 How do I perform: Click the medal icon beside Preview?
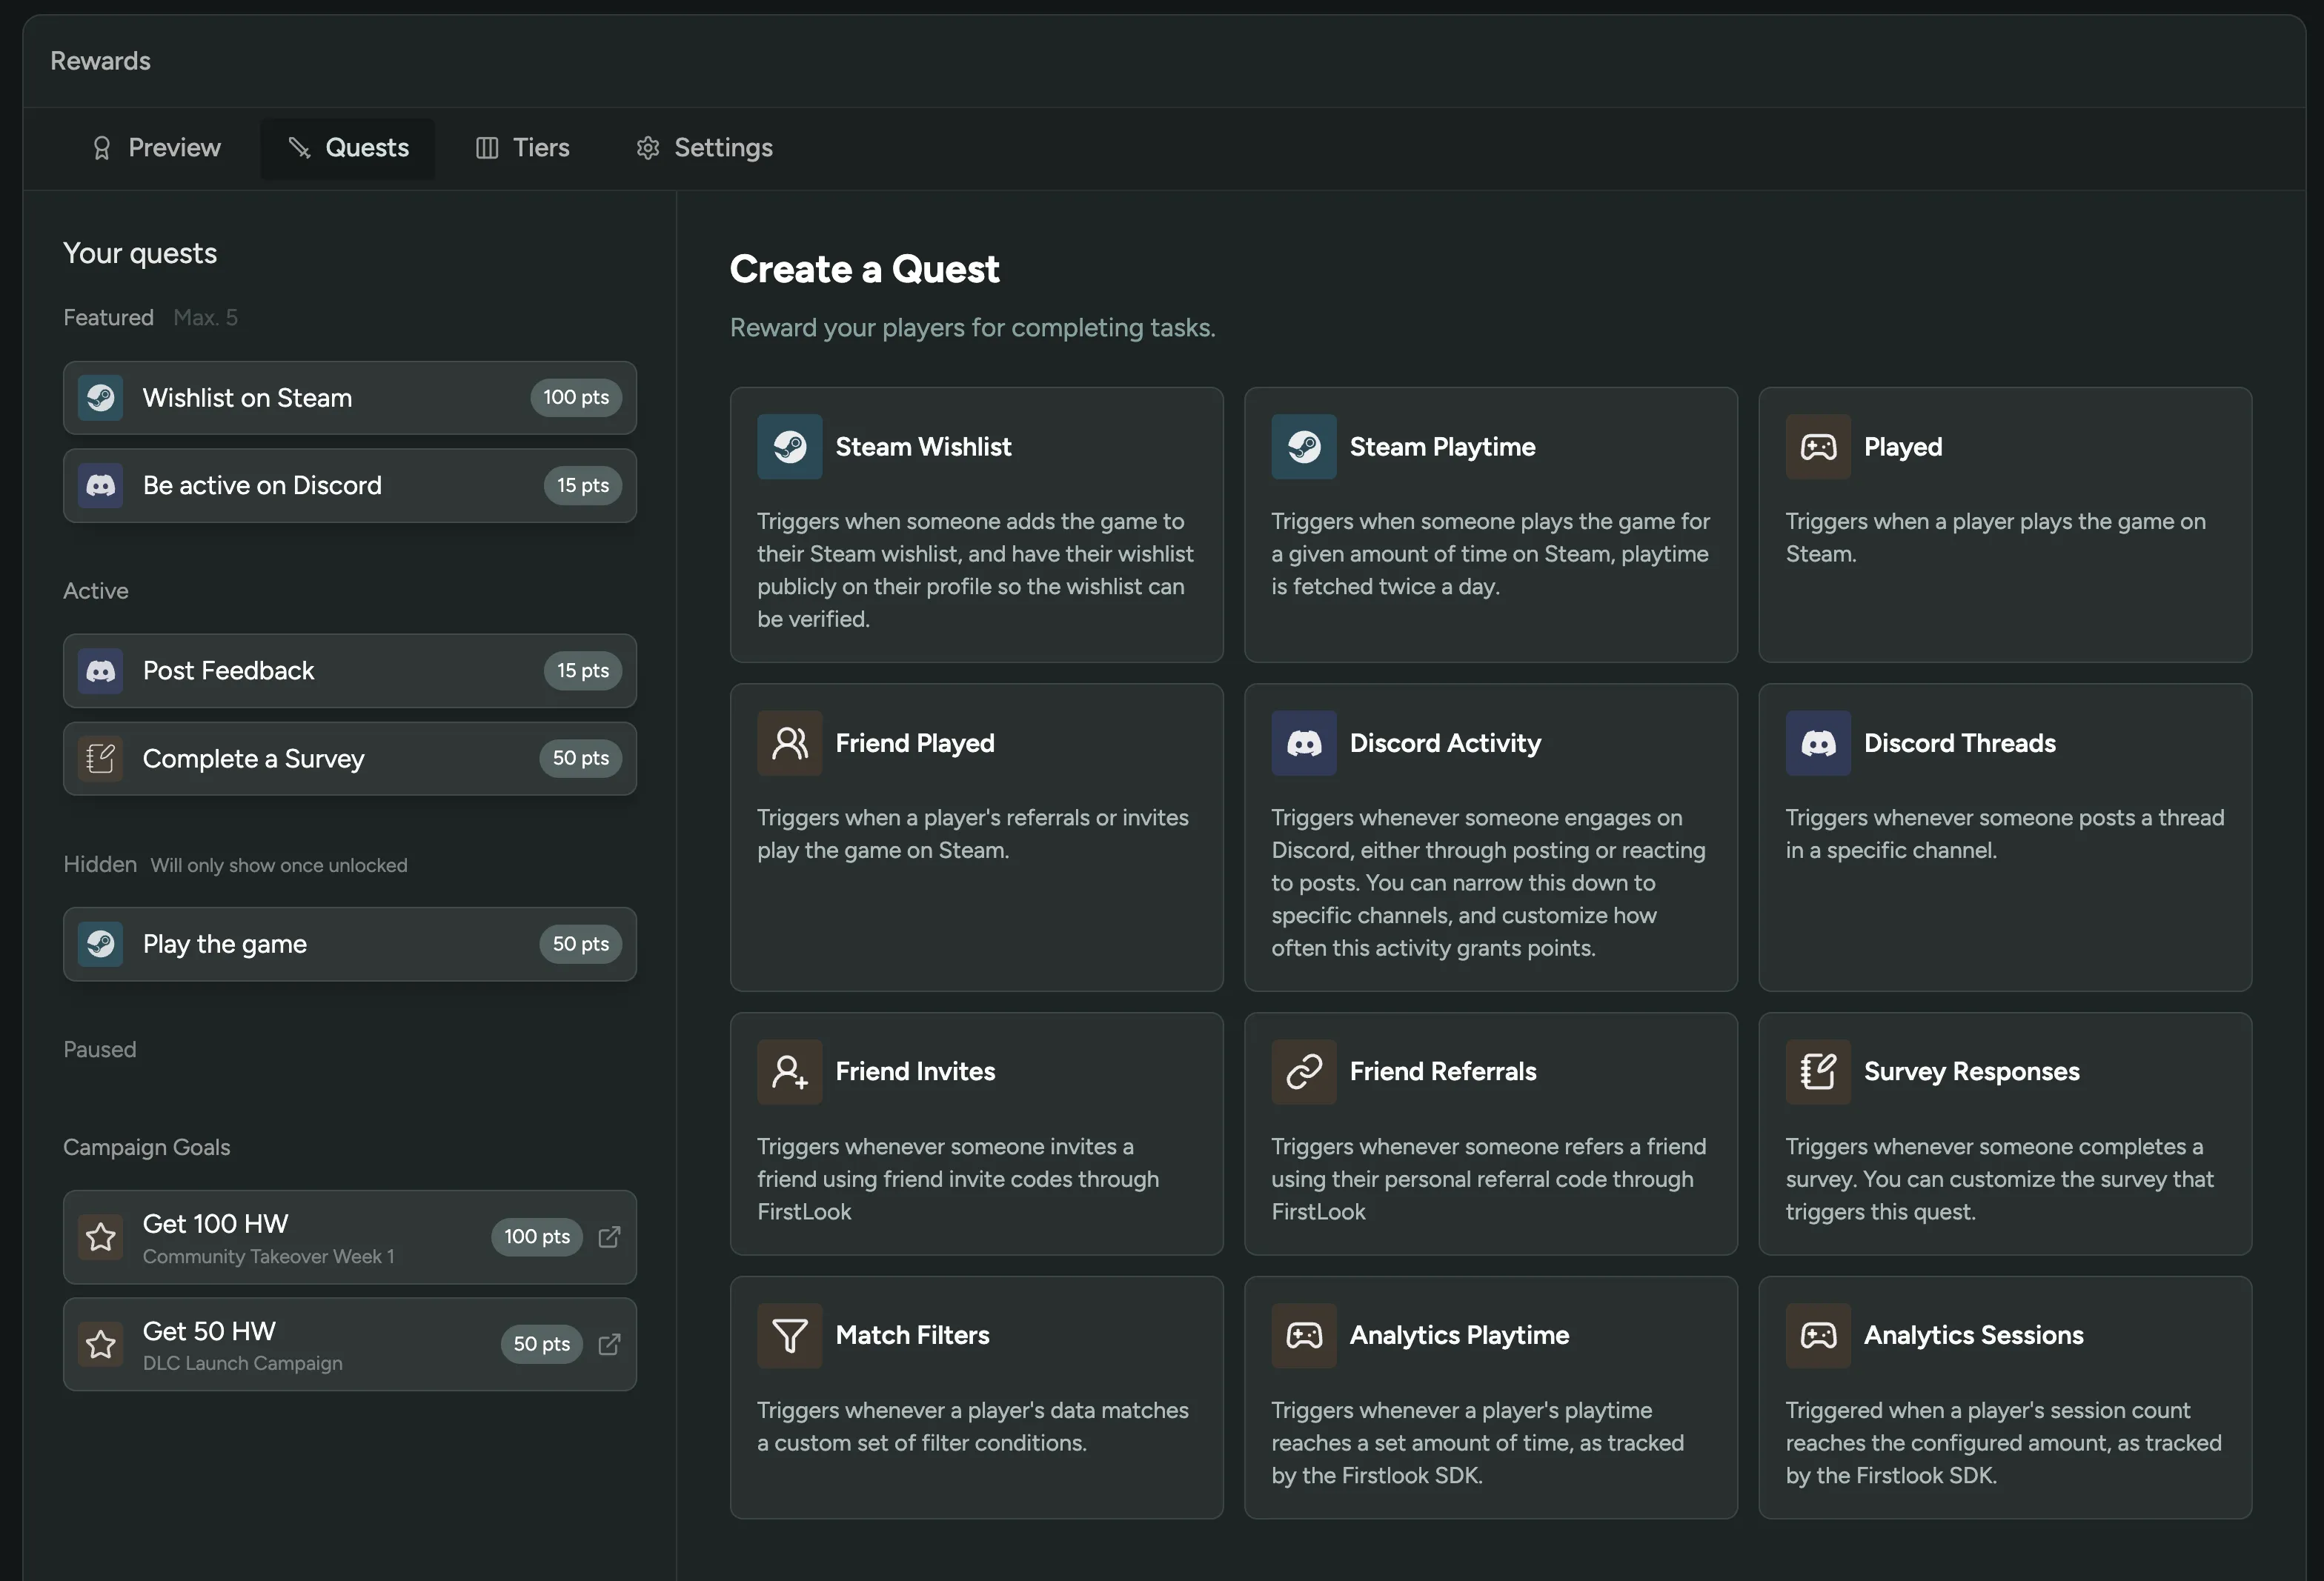(102, 148)
